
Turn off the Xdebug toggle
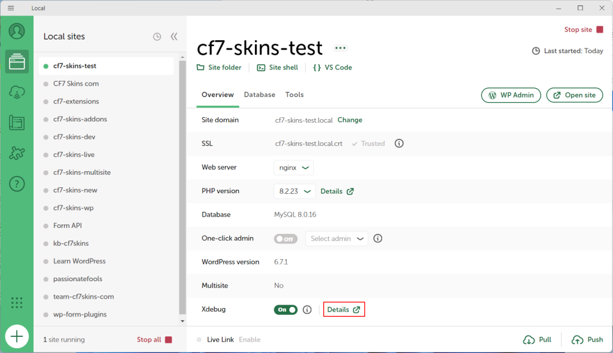(x=286, y=310)
